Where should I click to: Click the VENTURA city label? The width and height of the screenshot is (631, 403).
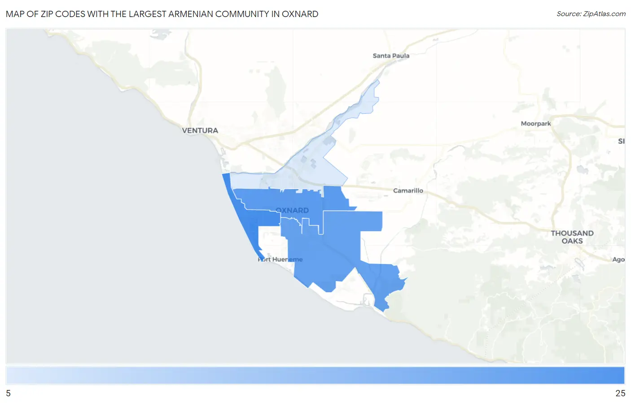[x=200, y=130]
